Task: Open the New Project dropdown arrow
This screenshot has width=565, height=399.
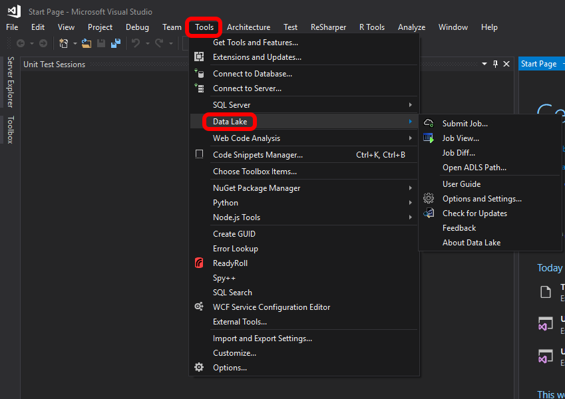Action: (75, 44)
